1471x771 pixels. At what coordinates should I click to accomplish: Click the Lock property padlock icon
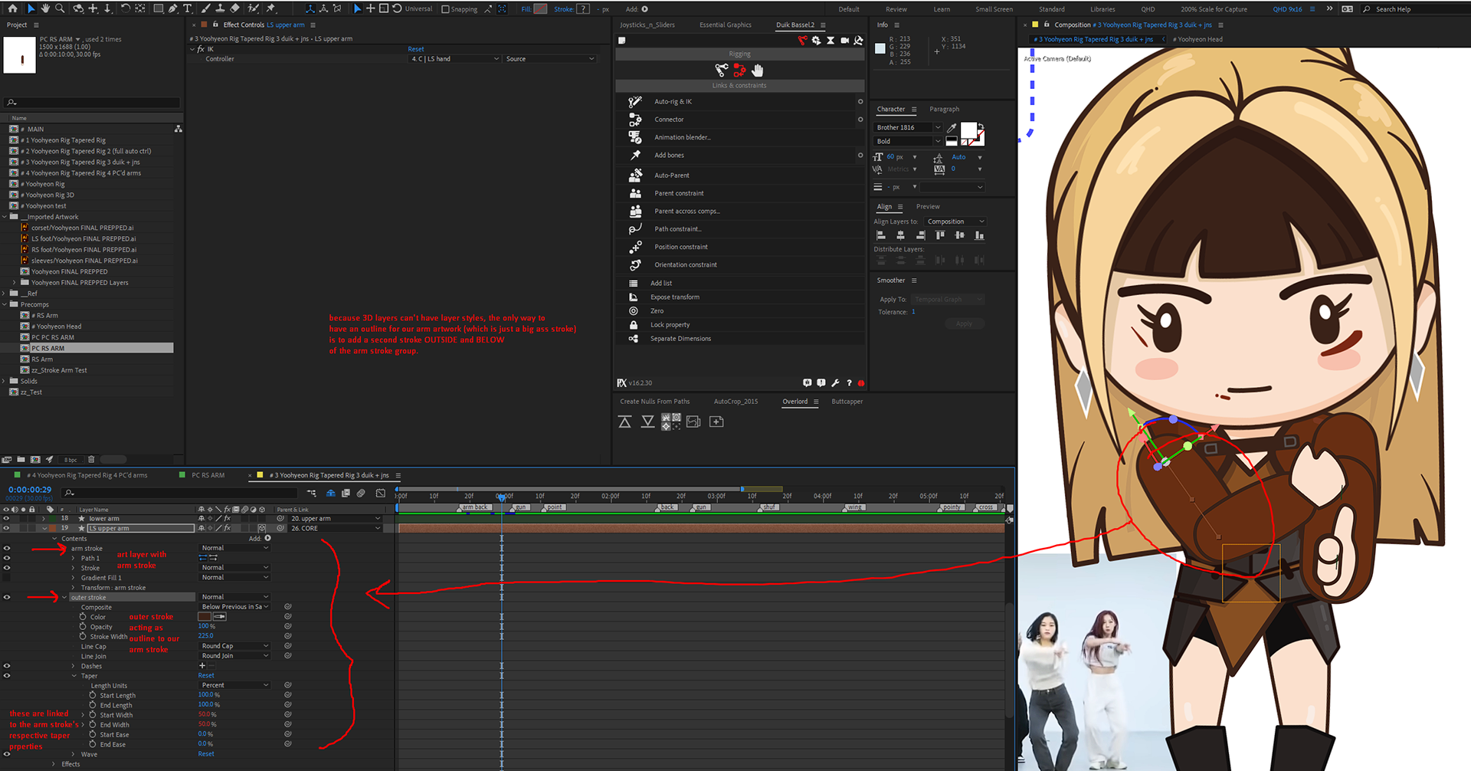tap(634, 325)
